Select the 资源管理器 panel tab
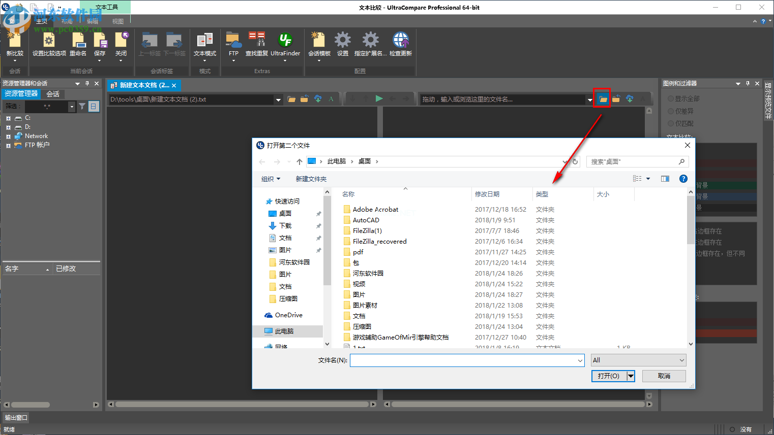 click(21, 93)
